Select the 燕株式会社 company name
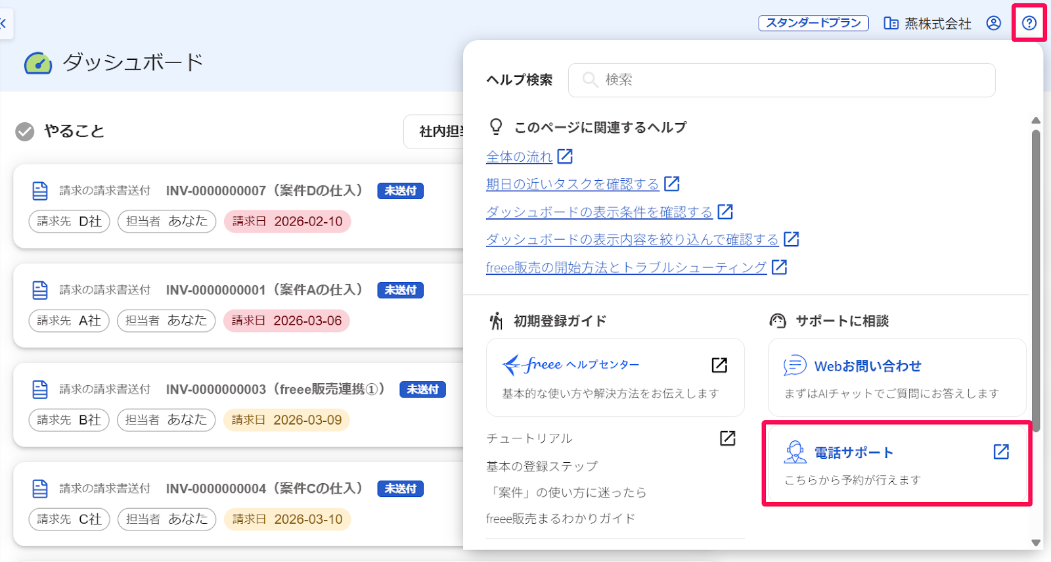 coord(938,24)
